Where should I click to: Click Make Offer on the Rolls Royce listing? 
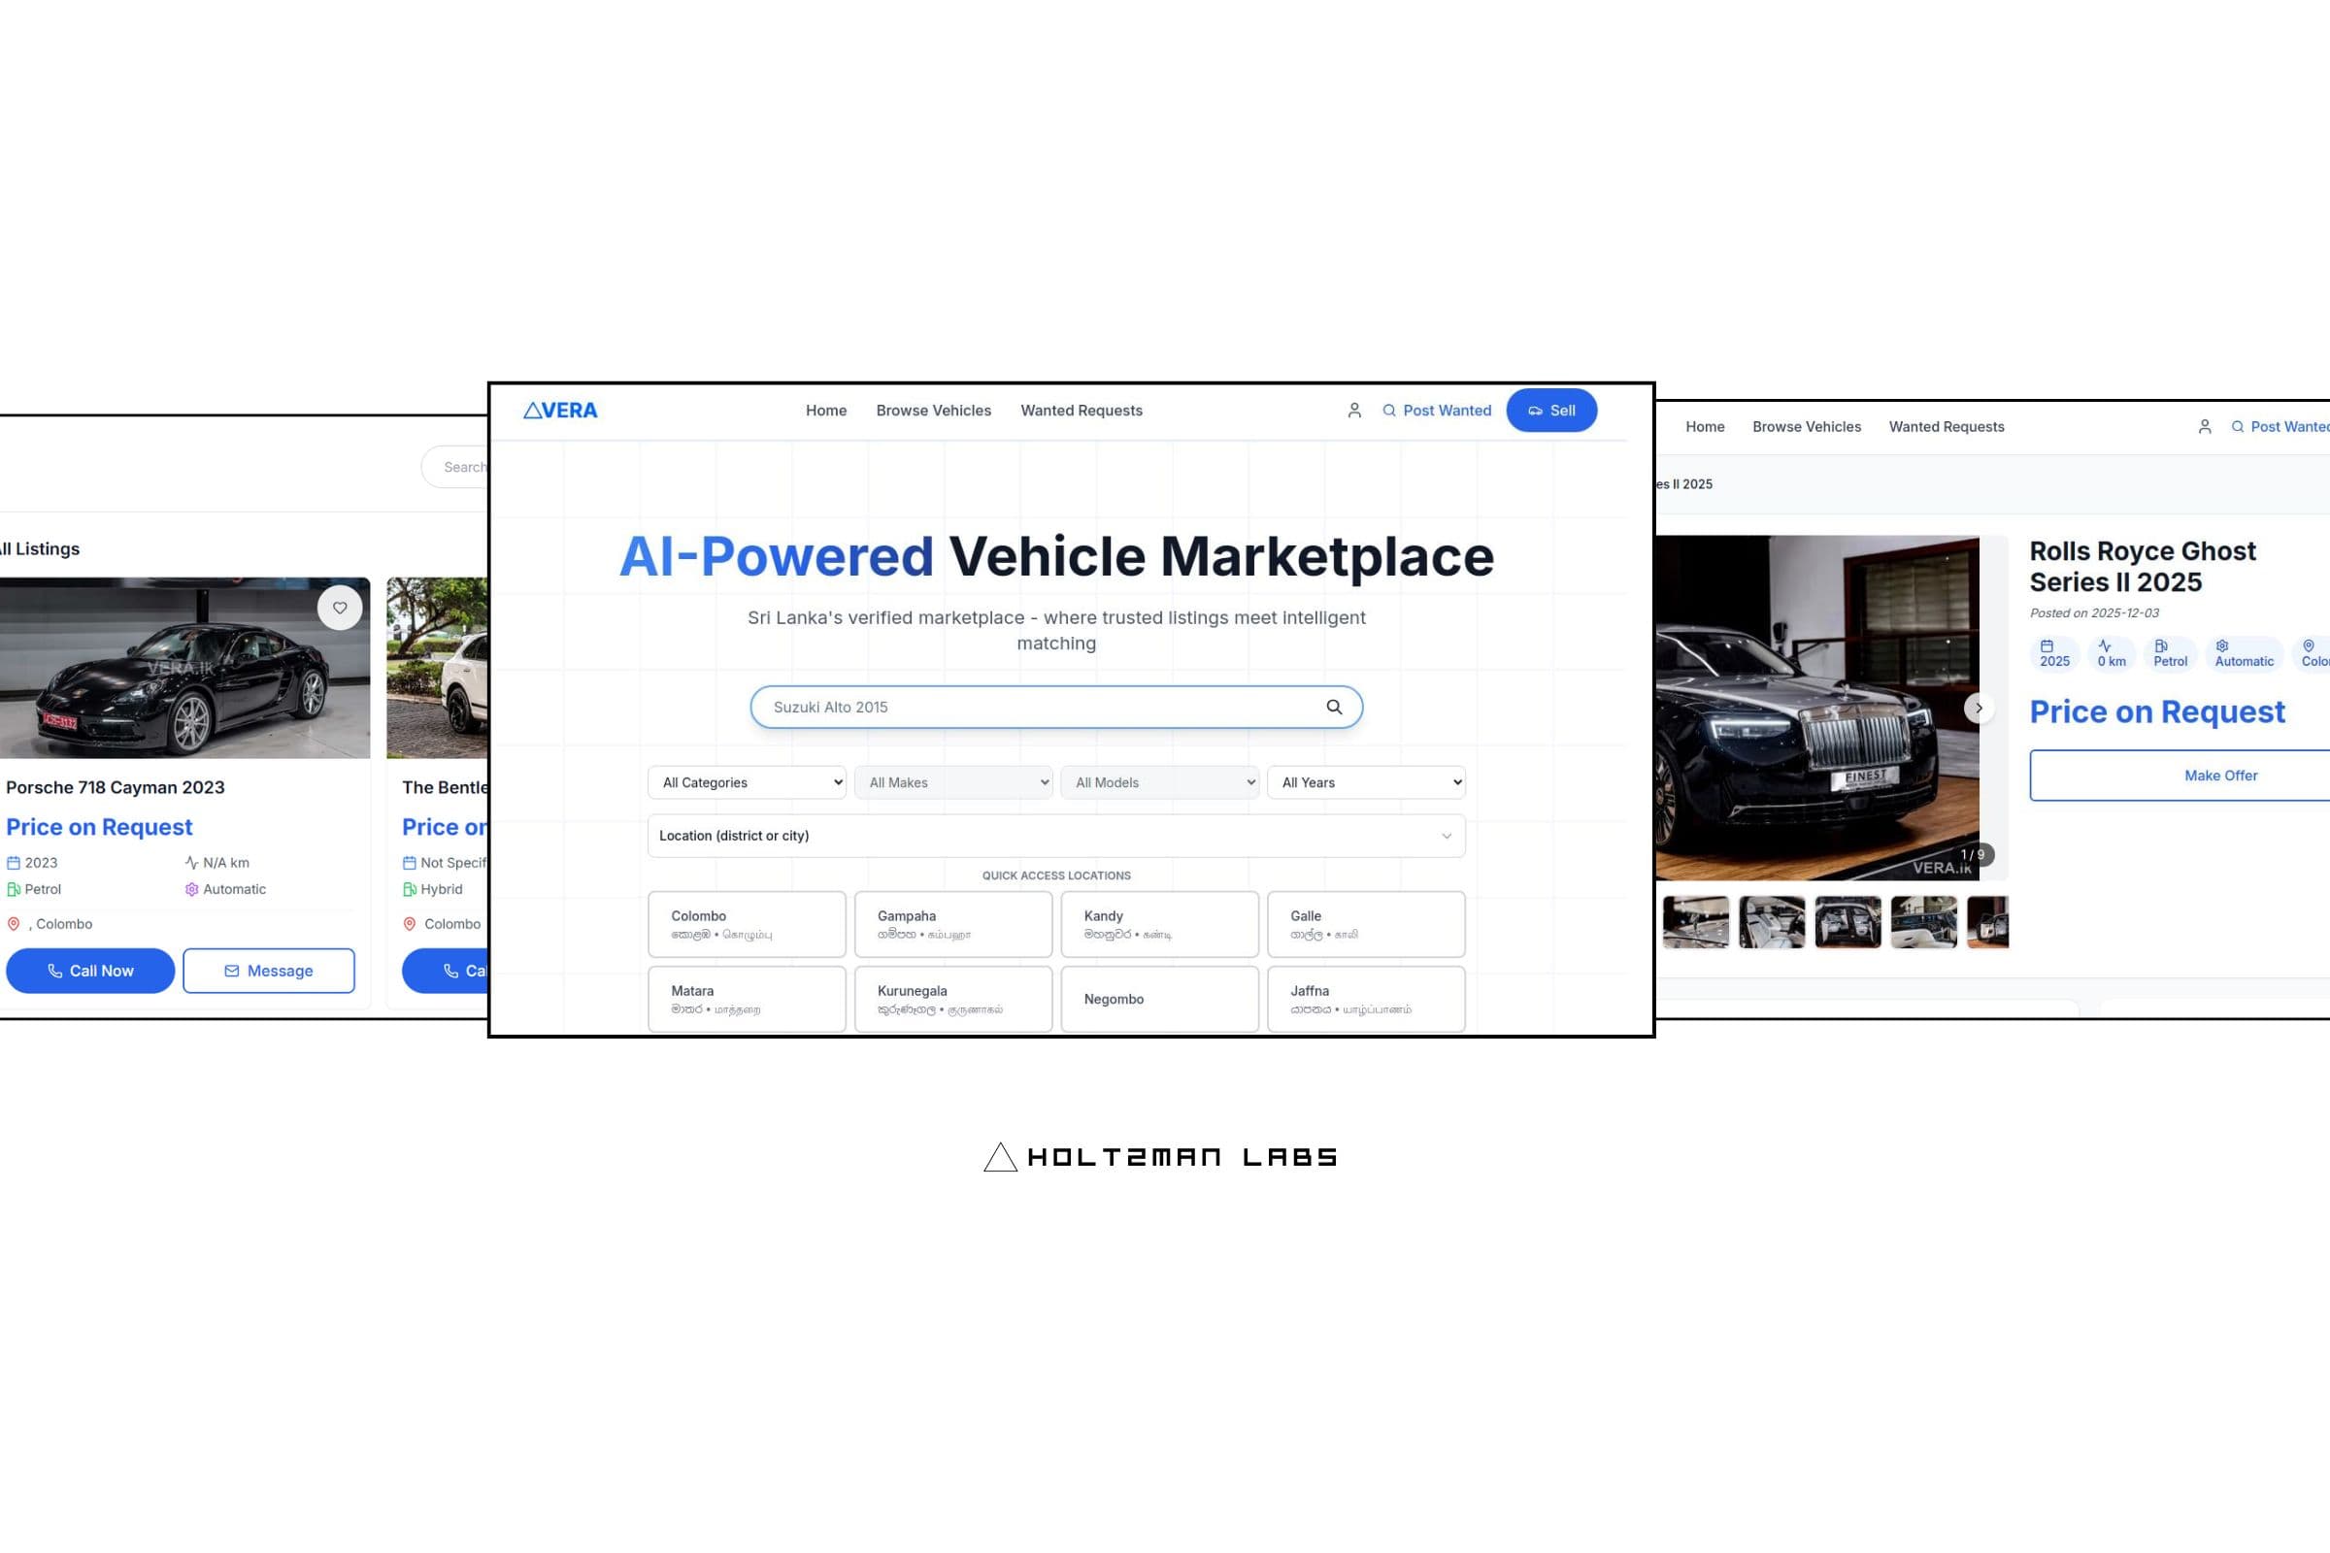pyautogui.click(x=2221, y=776)
